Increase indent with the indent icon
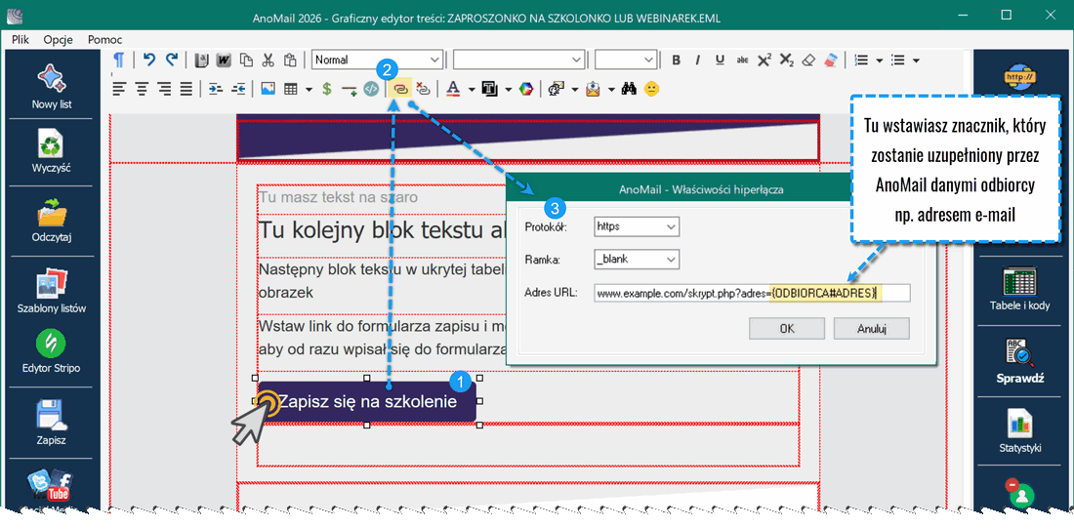 tap(216, 88)
